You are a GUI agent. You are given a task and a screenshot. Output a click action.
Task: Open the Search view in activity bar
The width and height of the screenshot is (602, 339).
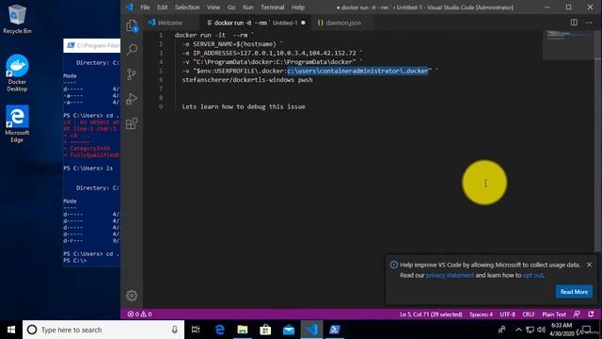click(132, 49)
